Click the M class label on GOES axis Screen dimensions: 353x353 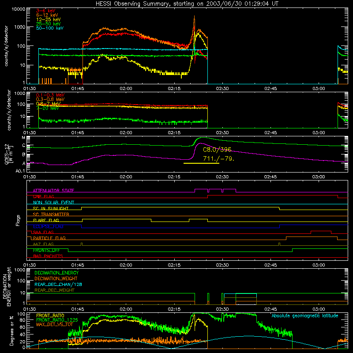[23, 138]
